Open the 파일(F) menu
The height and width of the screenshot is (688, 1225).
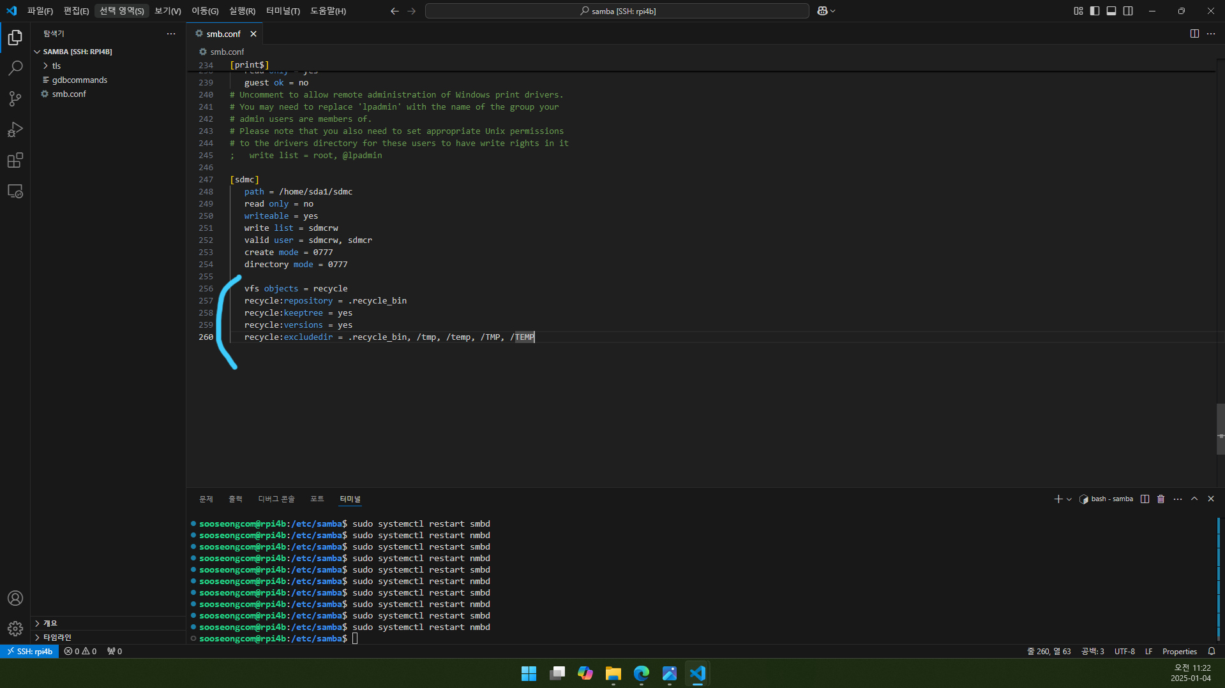[40, 11]
